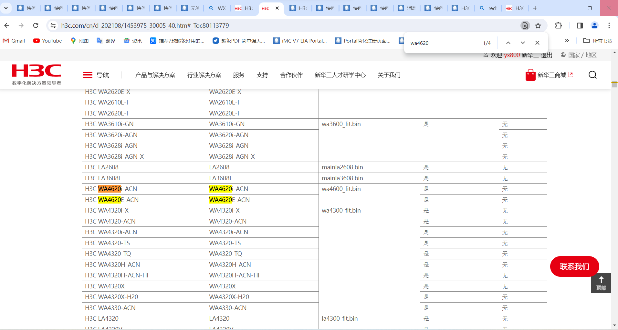Bookmark this page with the star icon

coord(538,25)
